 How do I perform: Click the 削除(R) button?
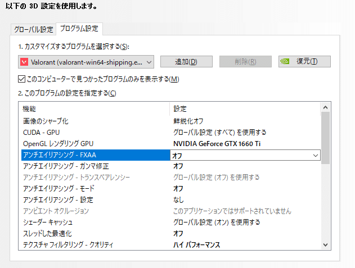point(245,61)
